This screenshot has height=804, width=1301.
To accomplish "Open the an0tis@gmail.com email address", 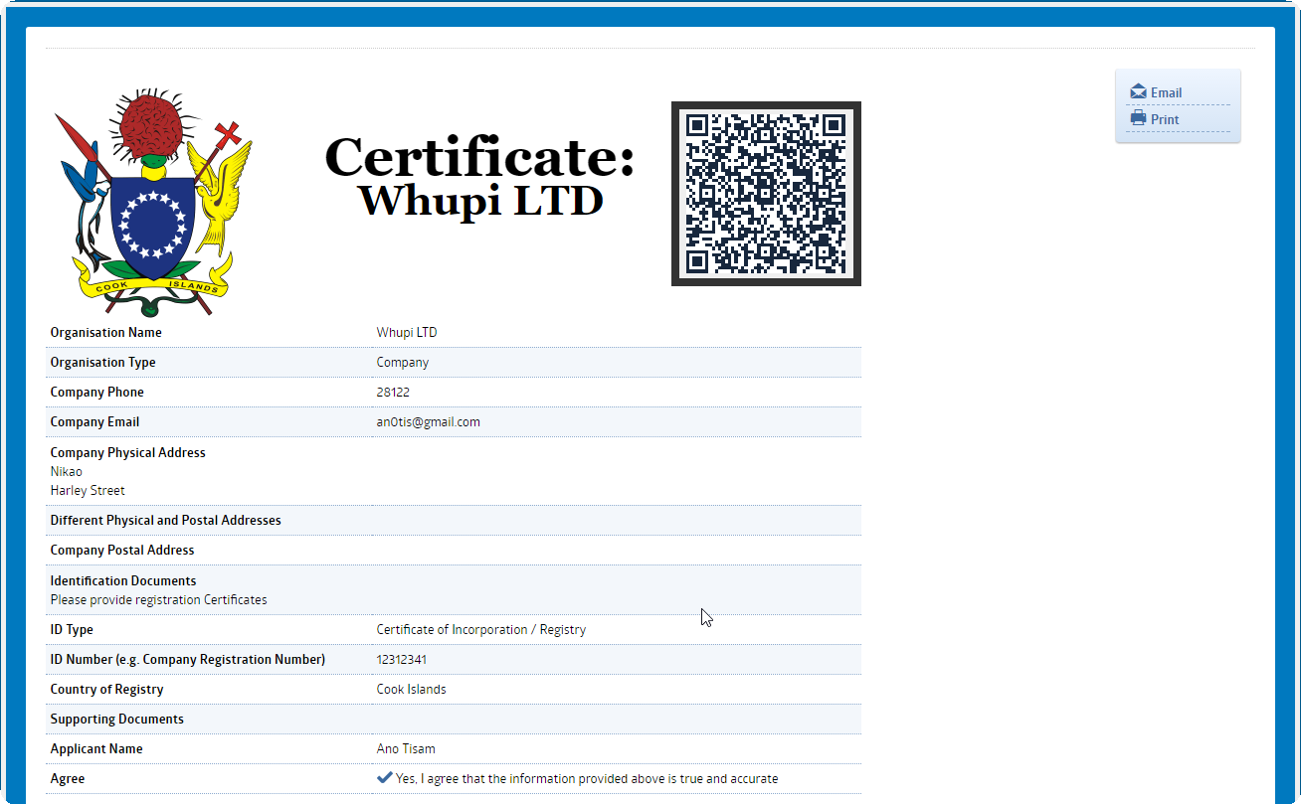I will pyautogui.click(x=428, y=421).
